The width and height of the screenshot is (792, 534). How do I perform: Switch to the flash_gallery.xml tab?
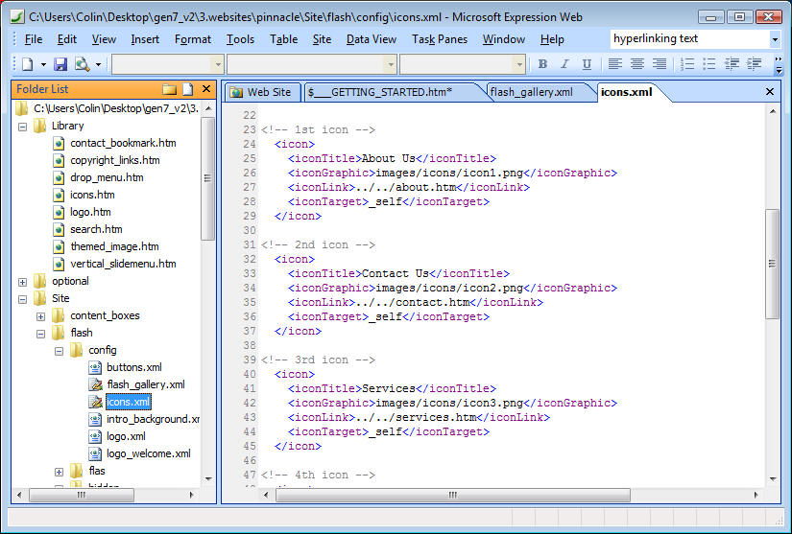531,92
